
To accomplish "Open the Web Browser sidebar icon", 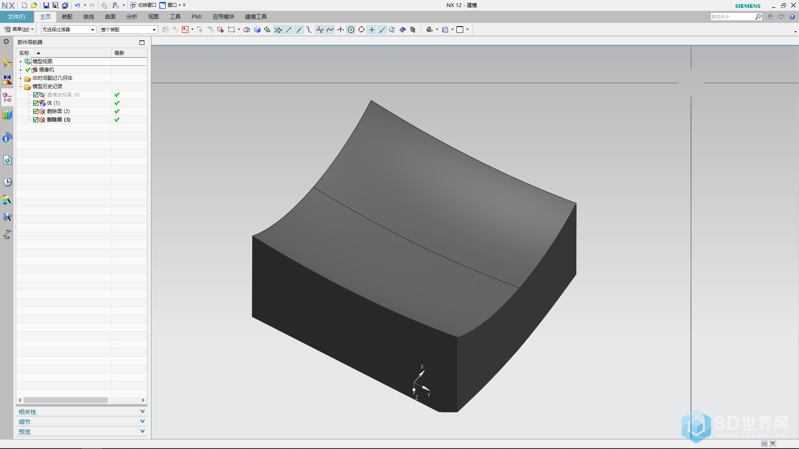I will [x=7, y=160].
